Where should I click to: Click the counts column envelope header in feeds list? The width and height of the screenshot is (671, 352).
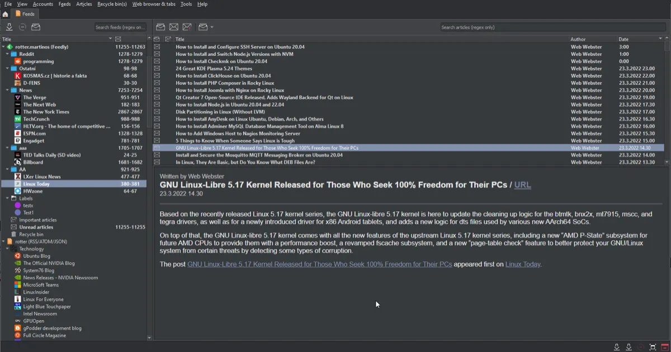(118, 39)
